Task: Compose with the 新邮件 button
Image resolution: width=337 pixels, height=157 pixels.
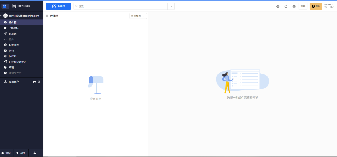Action: pos(58,6)
